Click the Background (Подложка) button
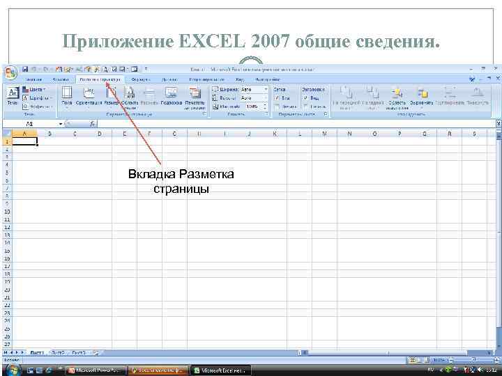The width and height of the screenshot is (502, 376). [x=172, y=97]
